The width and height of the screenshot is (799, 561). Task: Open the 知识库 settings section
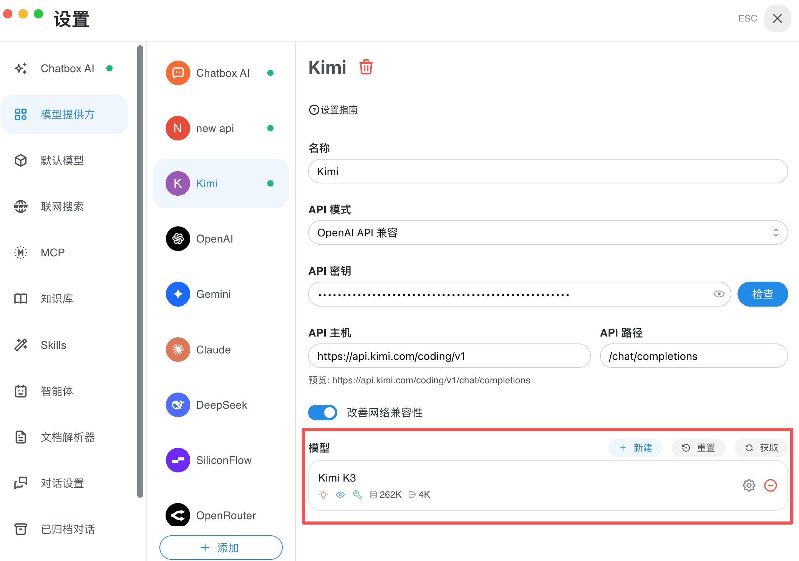click(x=65, y=299)
